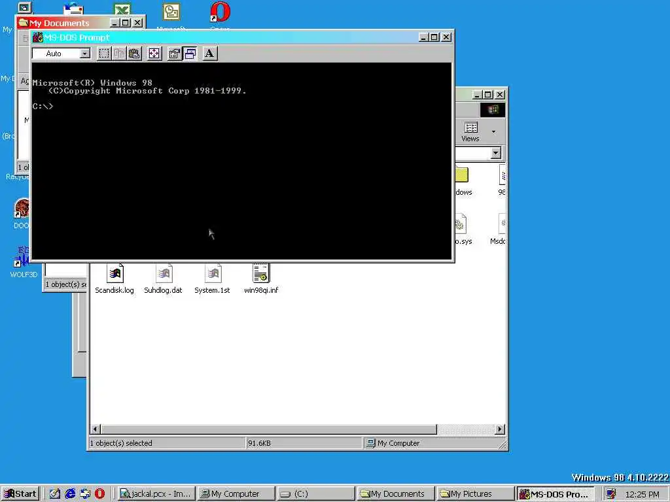Click the clock showing 12:25 PM
This screenshot has width=670, height=502.
tap(642, 494)
